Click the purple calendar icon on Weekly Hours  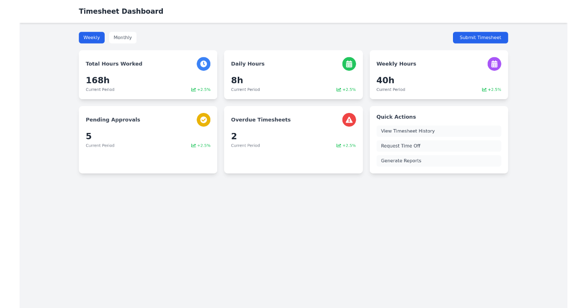point(494,64)
